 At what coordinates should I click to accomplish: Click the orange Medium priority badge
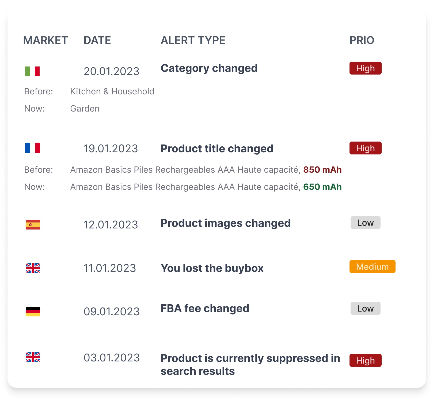372,267
